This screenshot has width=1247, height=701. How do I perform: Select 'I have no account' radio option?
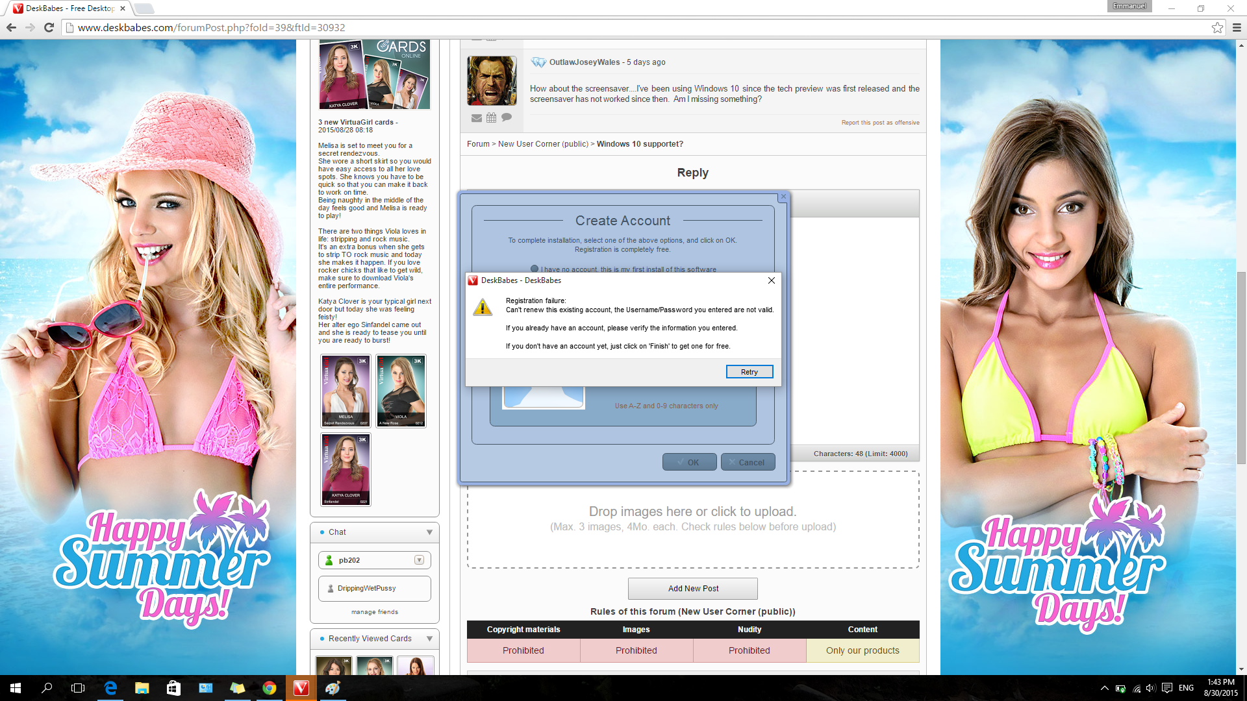point(535,269)
